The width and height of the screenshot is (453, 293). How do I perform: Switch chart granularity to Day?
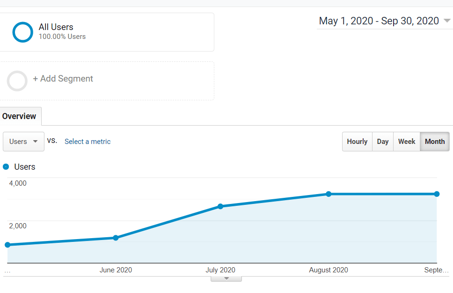pyautogui.click(x=382, y=141)
